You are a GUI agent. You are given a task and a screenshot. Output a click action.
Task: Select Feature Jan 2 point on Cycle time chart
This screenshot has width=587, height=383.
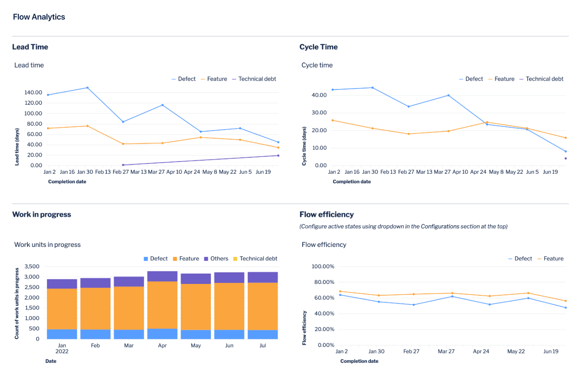point(333,120)
